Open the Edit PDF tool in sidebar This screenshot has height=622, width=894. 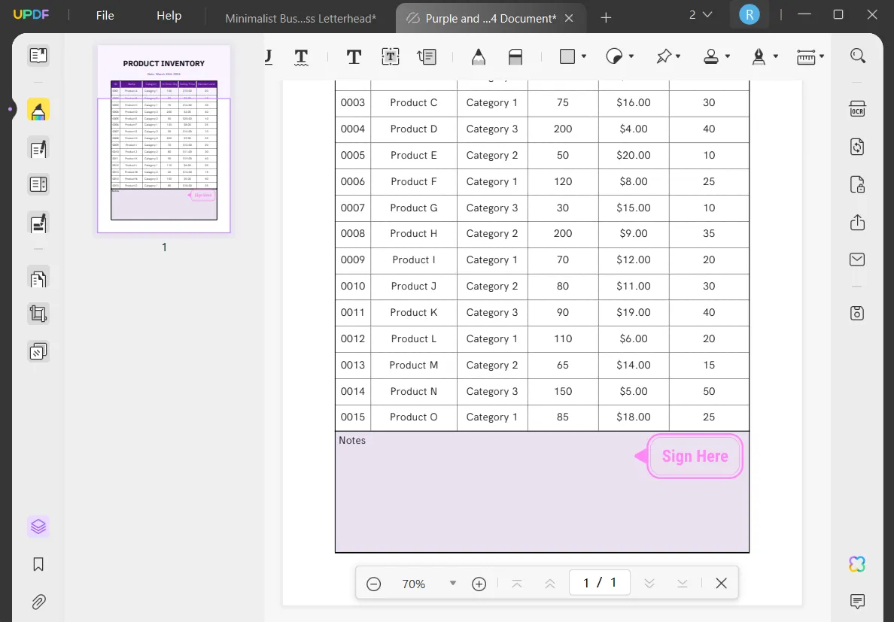pyautogui.click(x=38, y=149)
